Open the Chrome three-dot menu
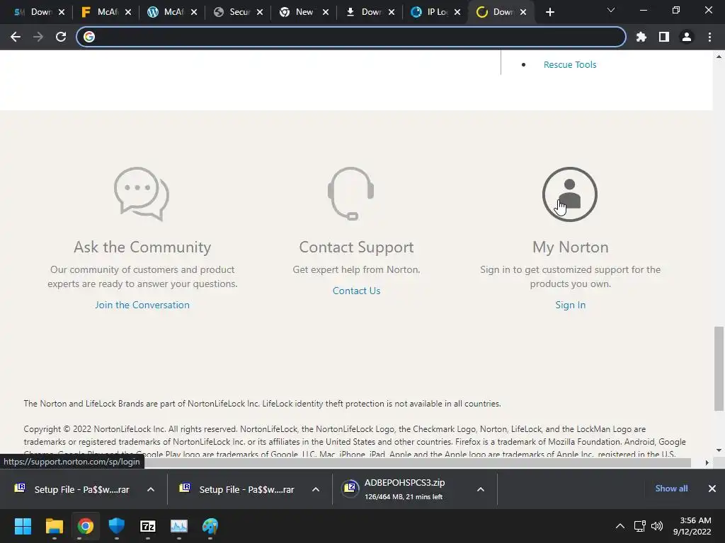 709,37
